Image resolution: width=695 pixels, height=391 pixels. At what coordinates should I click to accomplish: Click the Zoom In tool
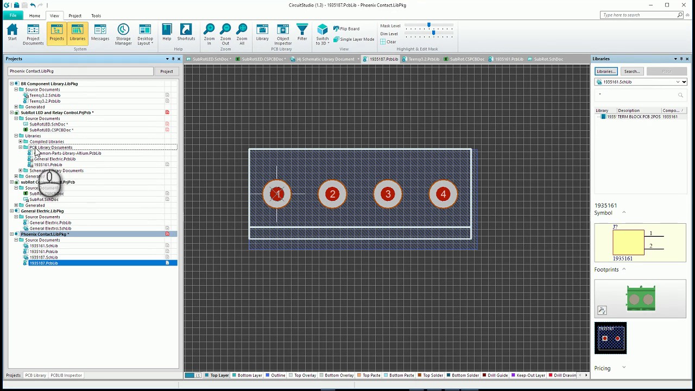[x=209, y=34]
